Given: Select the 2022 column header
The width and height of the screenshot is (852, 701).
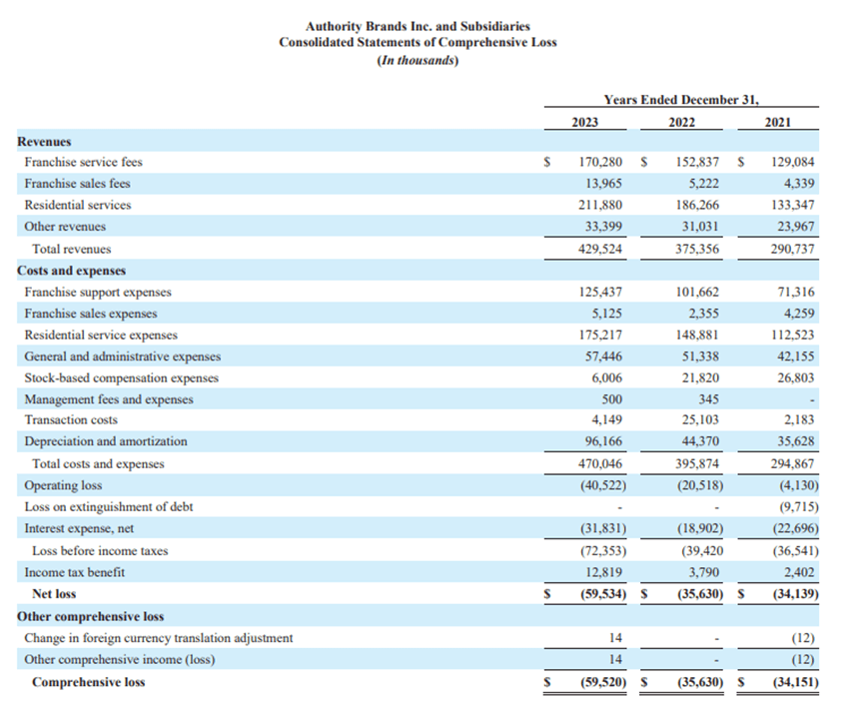Looking at the screenshot, I should click(681, 122).
